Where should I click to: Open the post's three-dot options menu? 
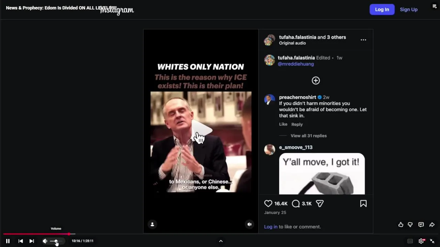(x=363, y=40)
